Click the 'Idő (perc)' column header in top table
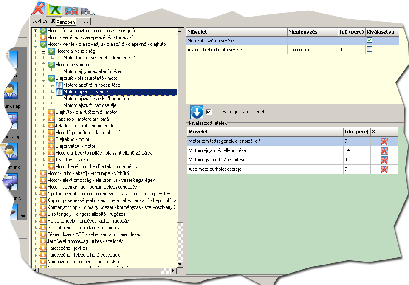This screenshot has height=285, width=409. click(x=351, y=32)
